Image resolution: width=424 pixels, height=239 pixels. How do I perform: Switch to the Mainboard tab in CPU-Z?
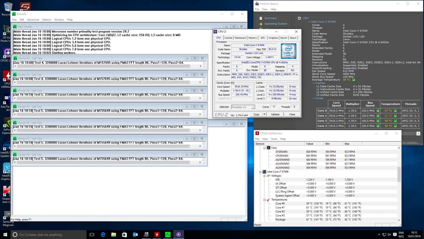coord(240,38)
